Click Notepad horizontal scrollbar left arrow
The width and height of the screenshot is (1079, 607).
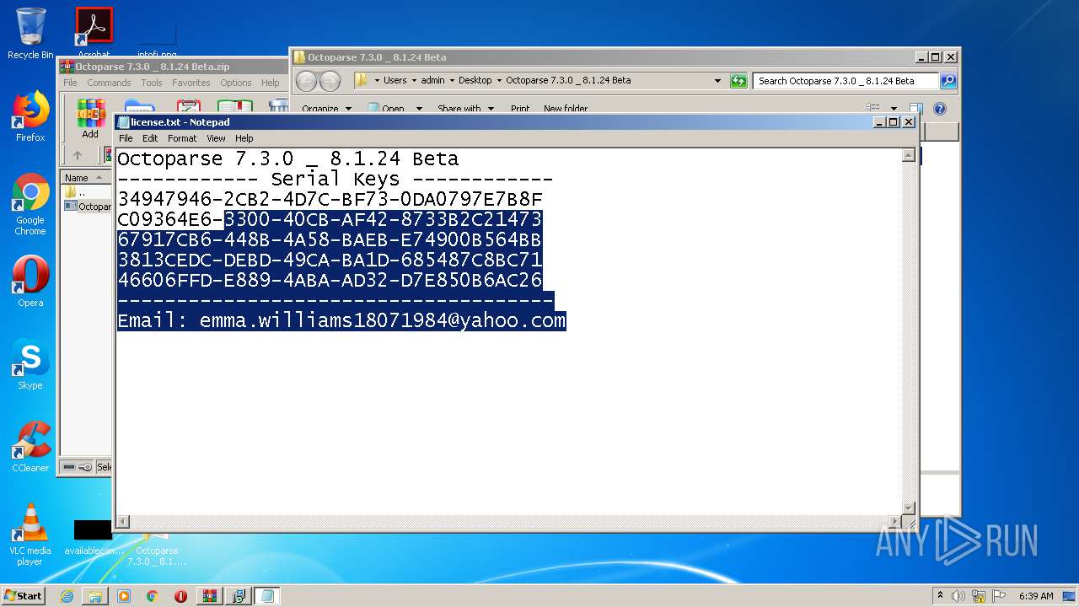[x=122, y=522]
